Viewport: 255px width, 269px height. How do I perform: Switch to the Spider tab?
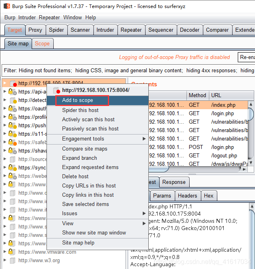tap(57, 30)
